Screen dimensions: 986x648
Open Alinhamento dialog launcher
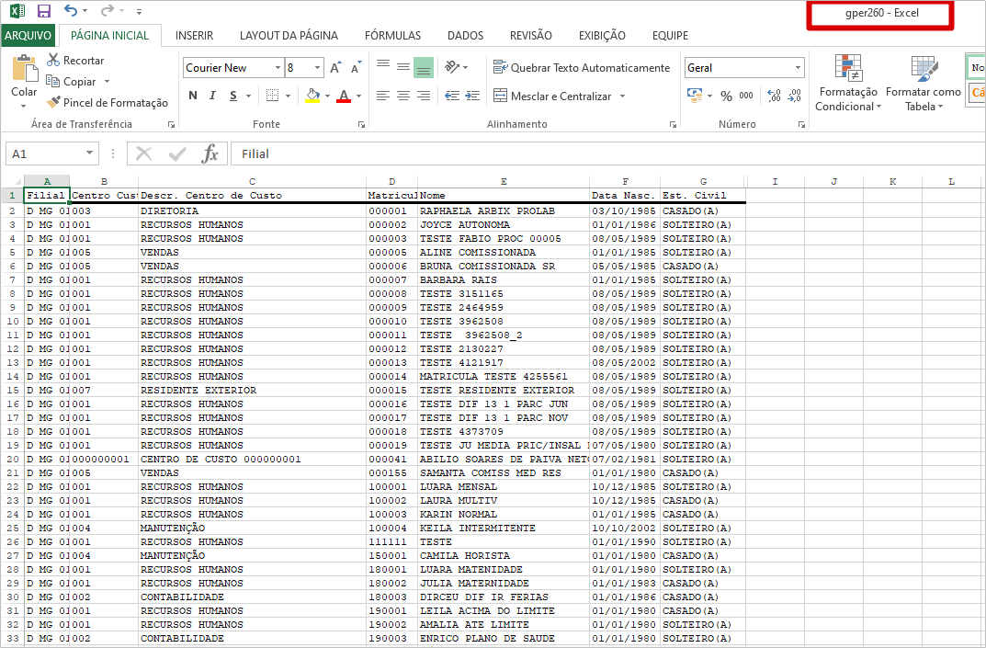pyautogui.click(x=673, y=125)
